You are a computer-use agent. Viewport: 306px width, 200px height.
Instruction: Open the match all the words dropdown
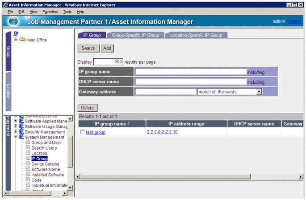(259, 92)
